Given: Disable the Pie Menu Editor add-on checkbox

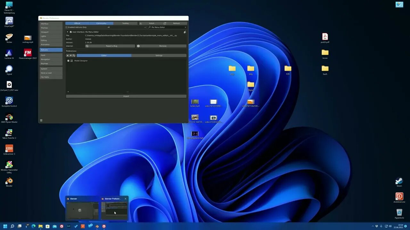Looking at the screenshot, I should pos(71,32).
